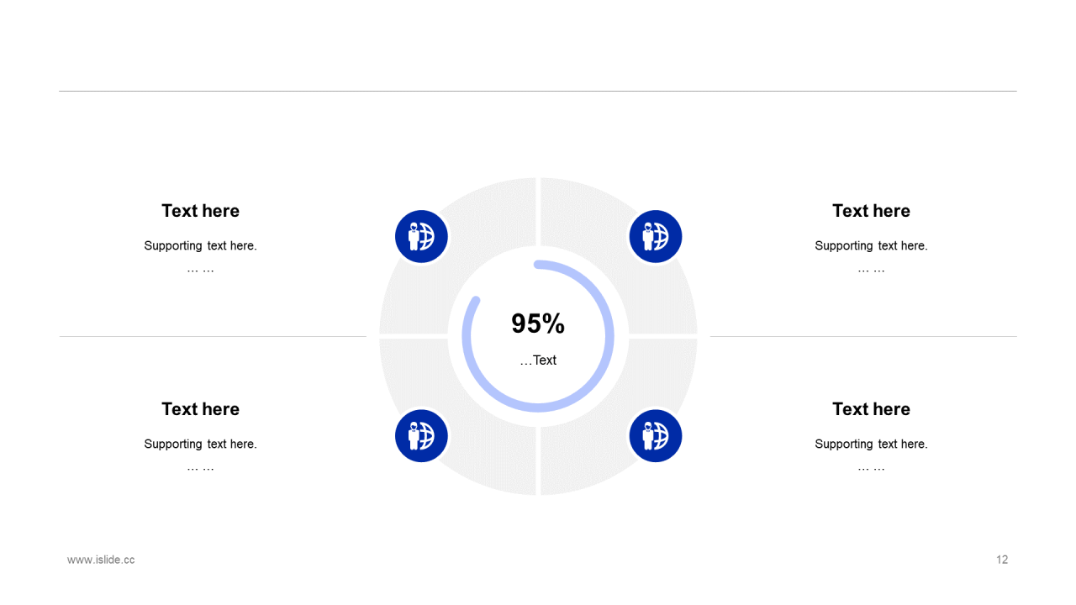
Task: Select the lower-left "Text here" heading
Action: tap(200, 409)
